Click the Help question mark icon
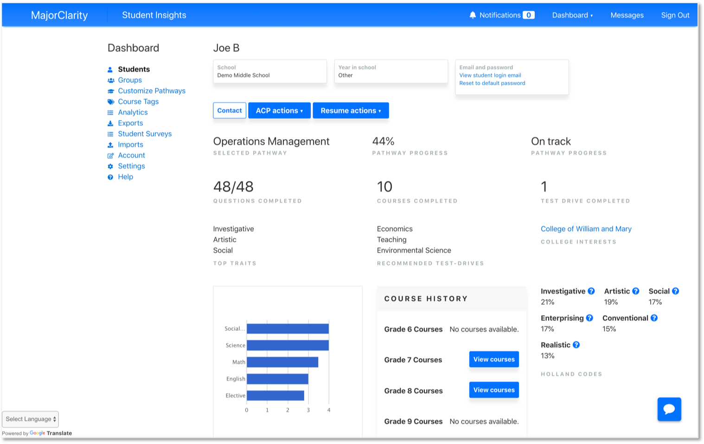Viewport: 704px width, 444px height. pyautogui.click(x=110, y=177)
